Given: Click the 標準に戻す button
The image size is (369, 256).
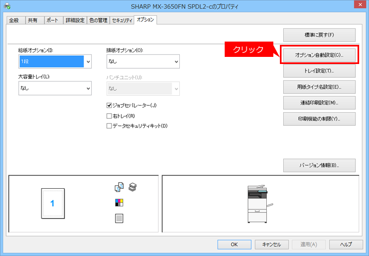Looking at the screenshot, I should coord(319,35).
